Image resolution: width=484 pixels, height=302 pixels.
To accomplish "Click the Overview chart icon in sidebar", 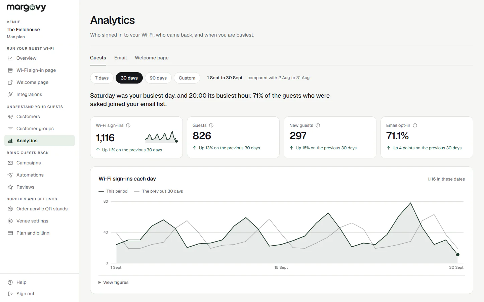I will tap(10, 58).
